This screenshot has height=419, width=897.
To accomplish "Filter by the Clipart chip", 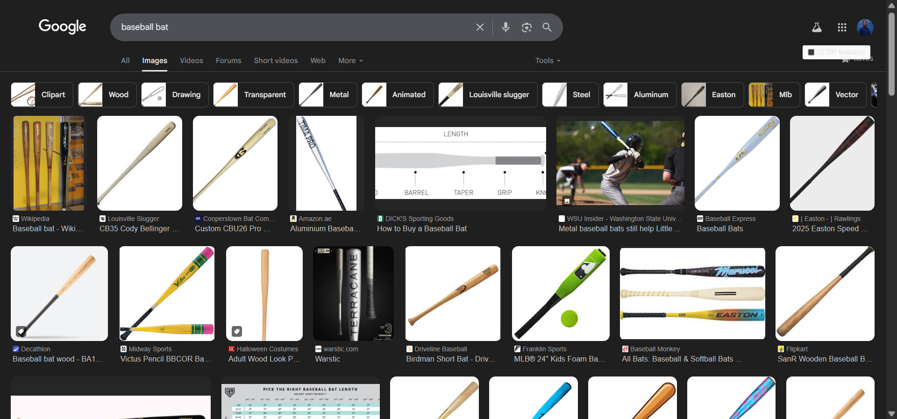I will coord(42,94).
